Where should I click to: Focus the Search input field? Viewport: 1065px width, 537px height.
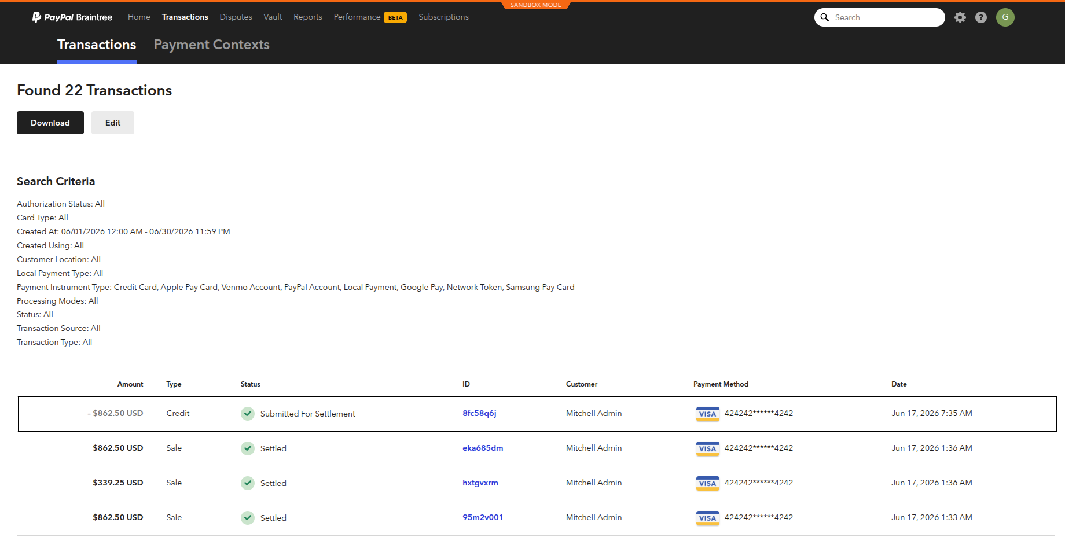[x=880, y=17]
